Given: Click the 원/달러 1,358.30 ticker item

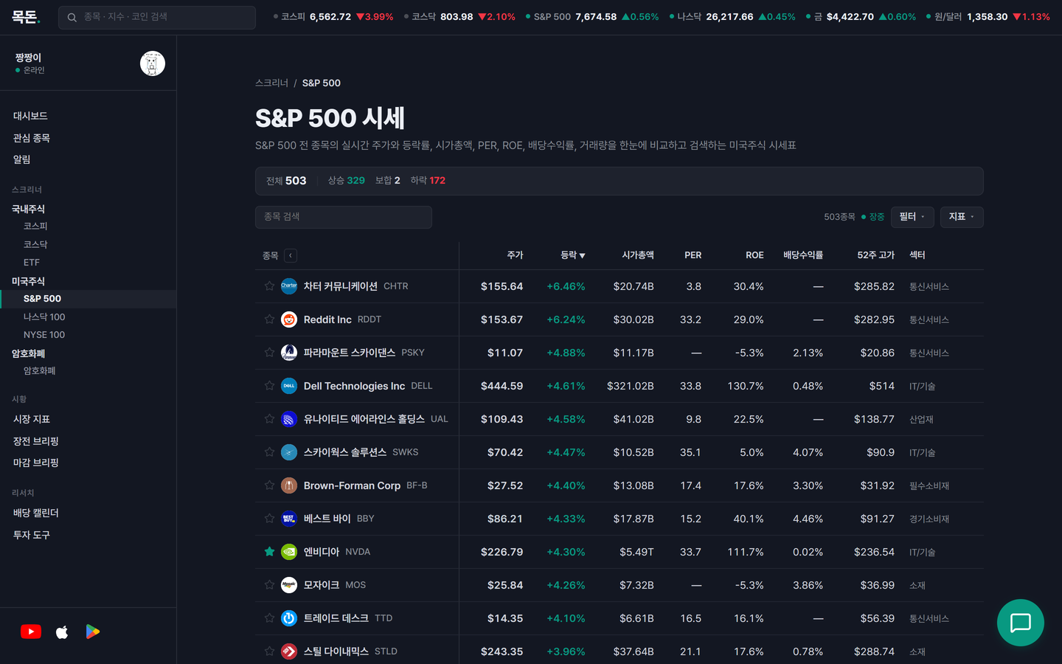Looking at the screenshot, I should tap(988, 17).
